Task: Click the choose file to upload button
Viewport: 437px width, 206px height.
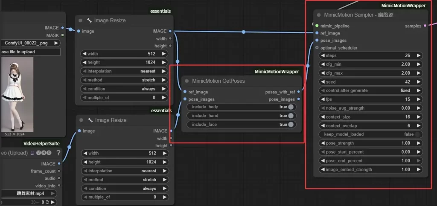Action: 30,52
